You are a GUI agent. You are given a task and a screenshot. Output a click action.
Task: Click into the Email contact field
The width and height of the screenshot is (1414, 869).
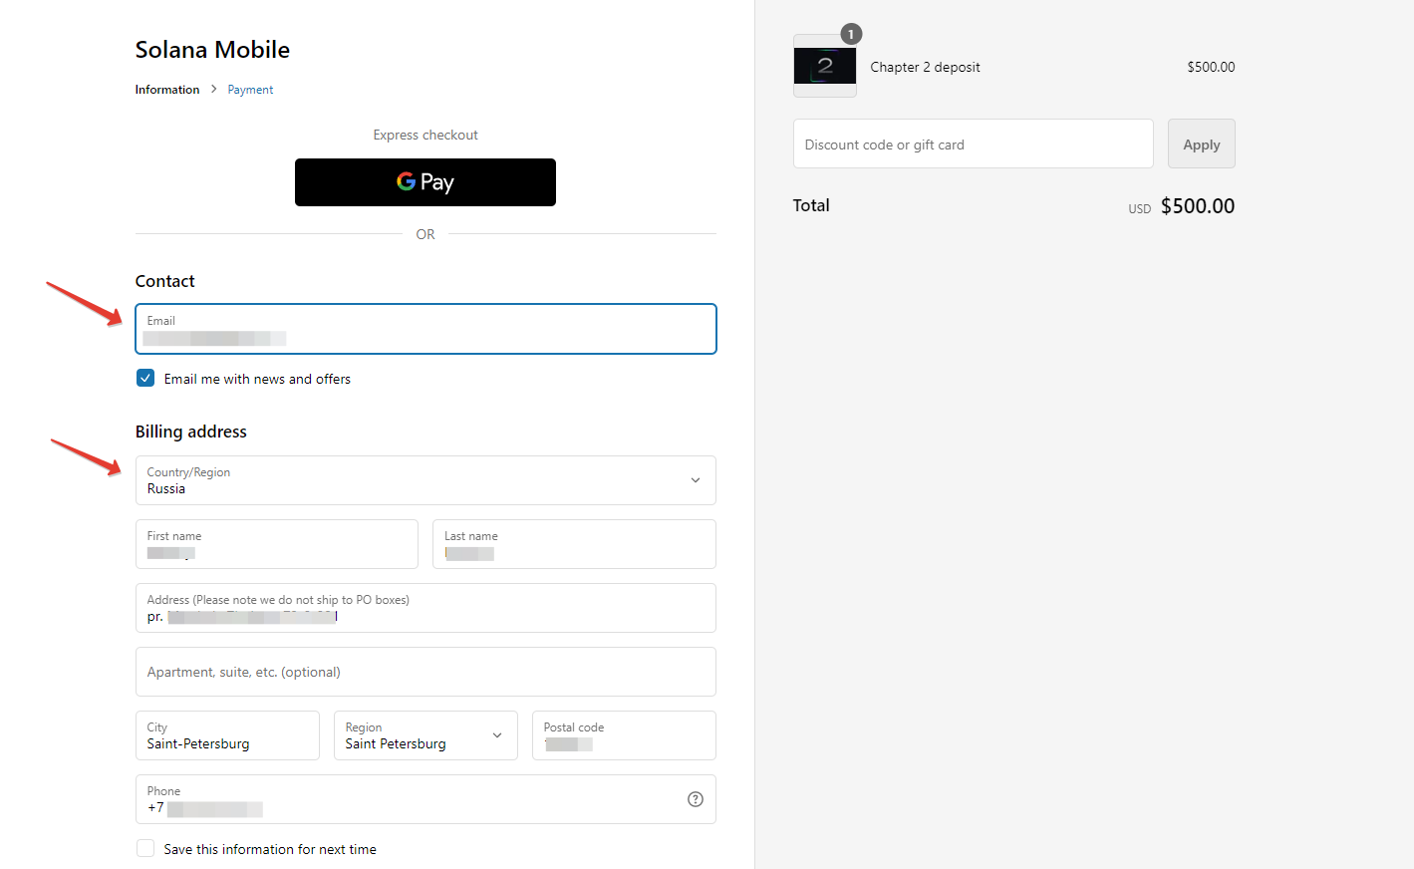425,329
